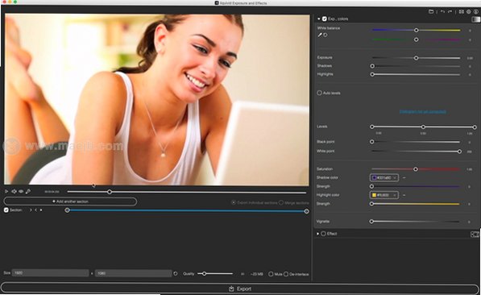This screenshot has height=295, width=481.
Task: Click the Quality slider handle
Action: 205,273
